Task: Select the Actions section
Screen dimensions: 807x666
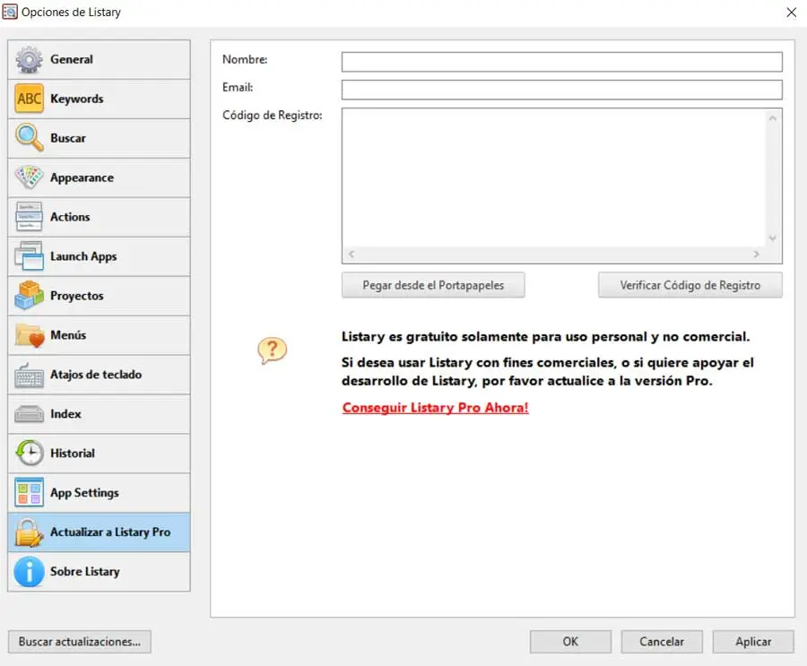Action: click(x=70, y=217)
